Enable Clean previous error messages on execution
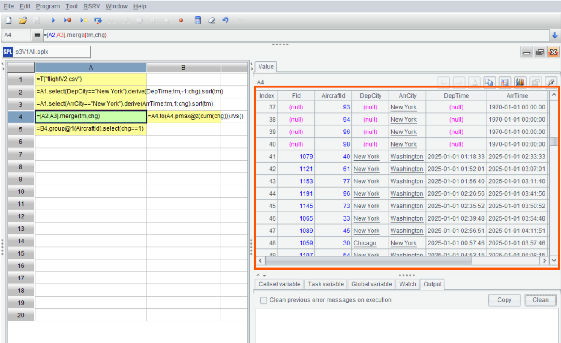The height and width of the screenshot is (343, 561). [263, 300]
